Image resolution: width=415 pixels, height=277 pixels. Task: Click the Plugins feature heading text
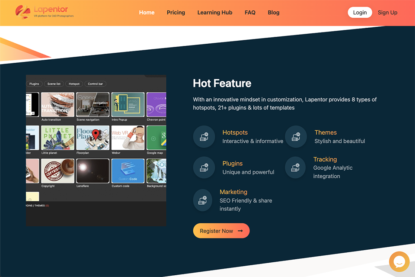tap(233, 163)
